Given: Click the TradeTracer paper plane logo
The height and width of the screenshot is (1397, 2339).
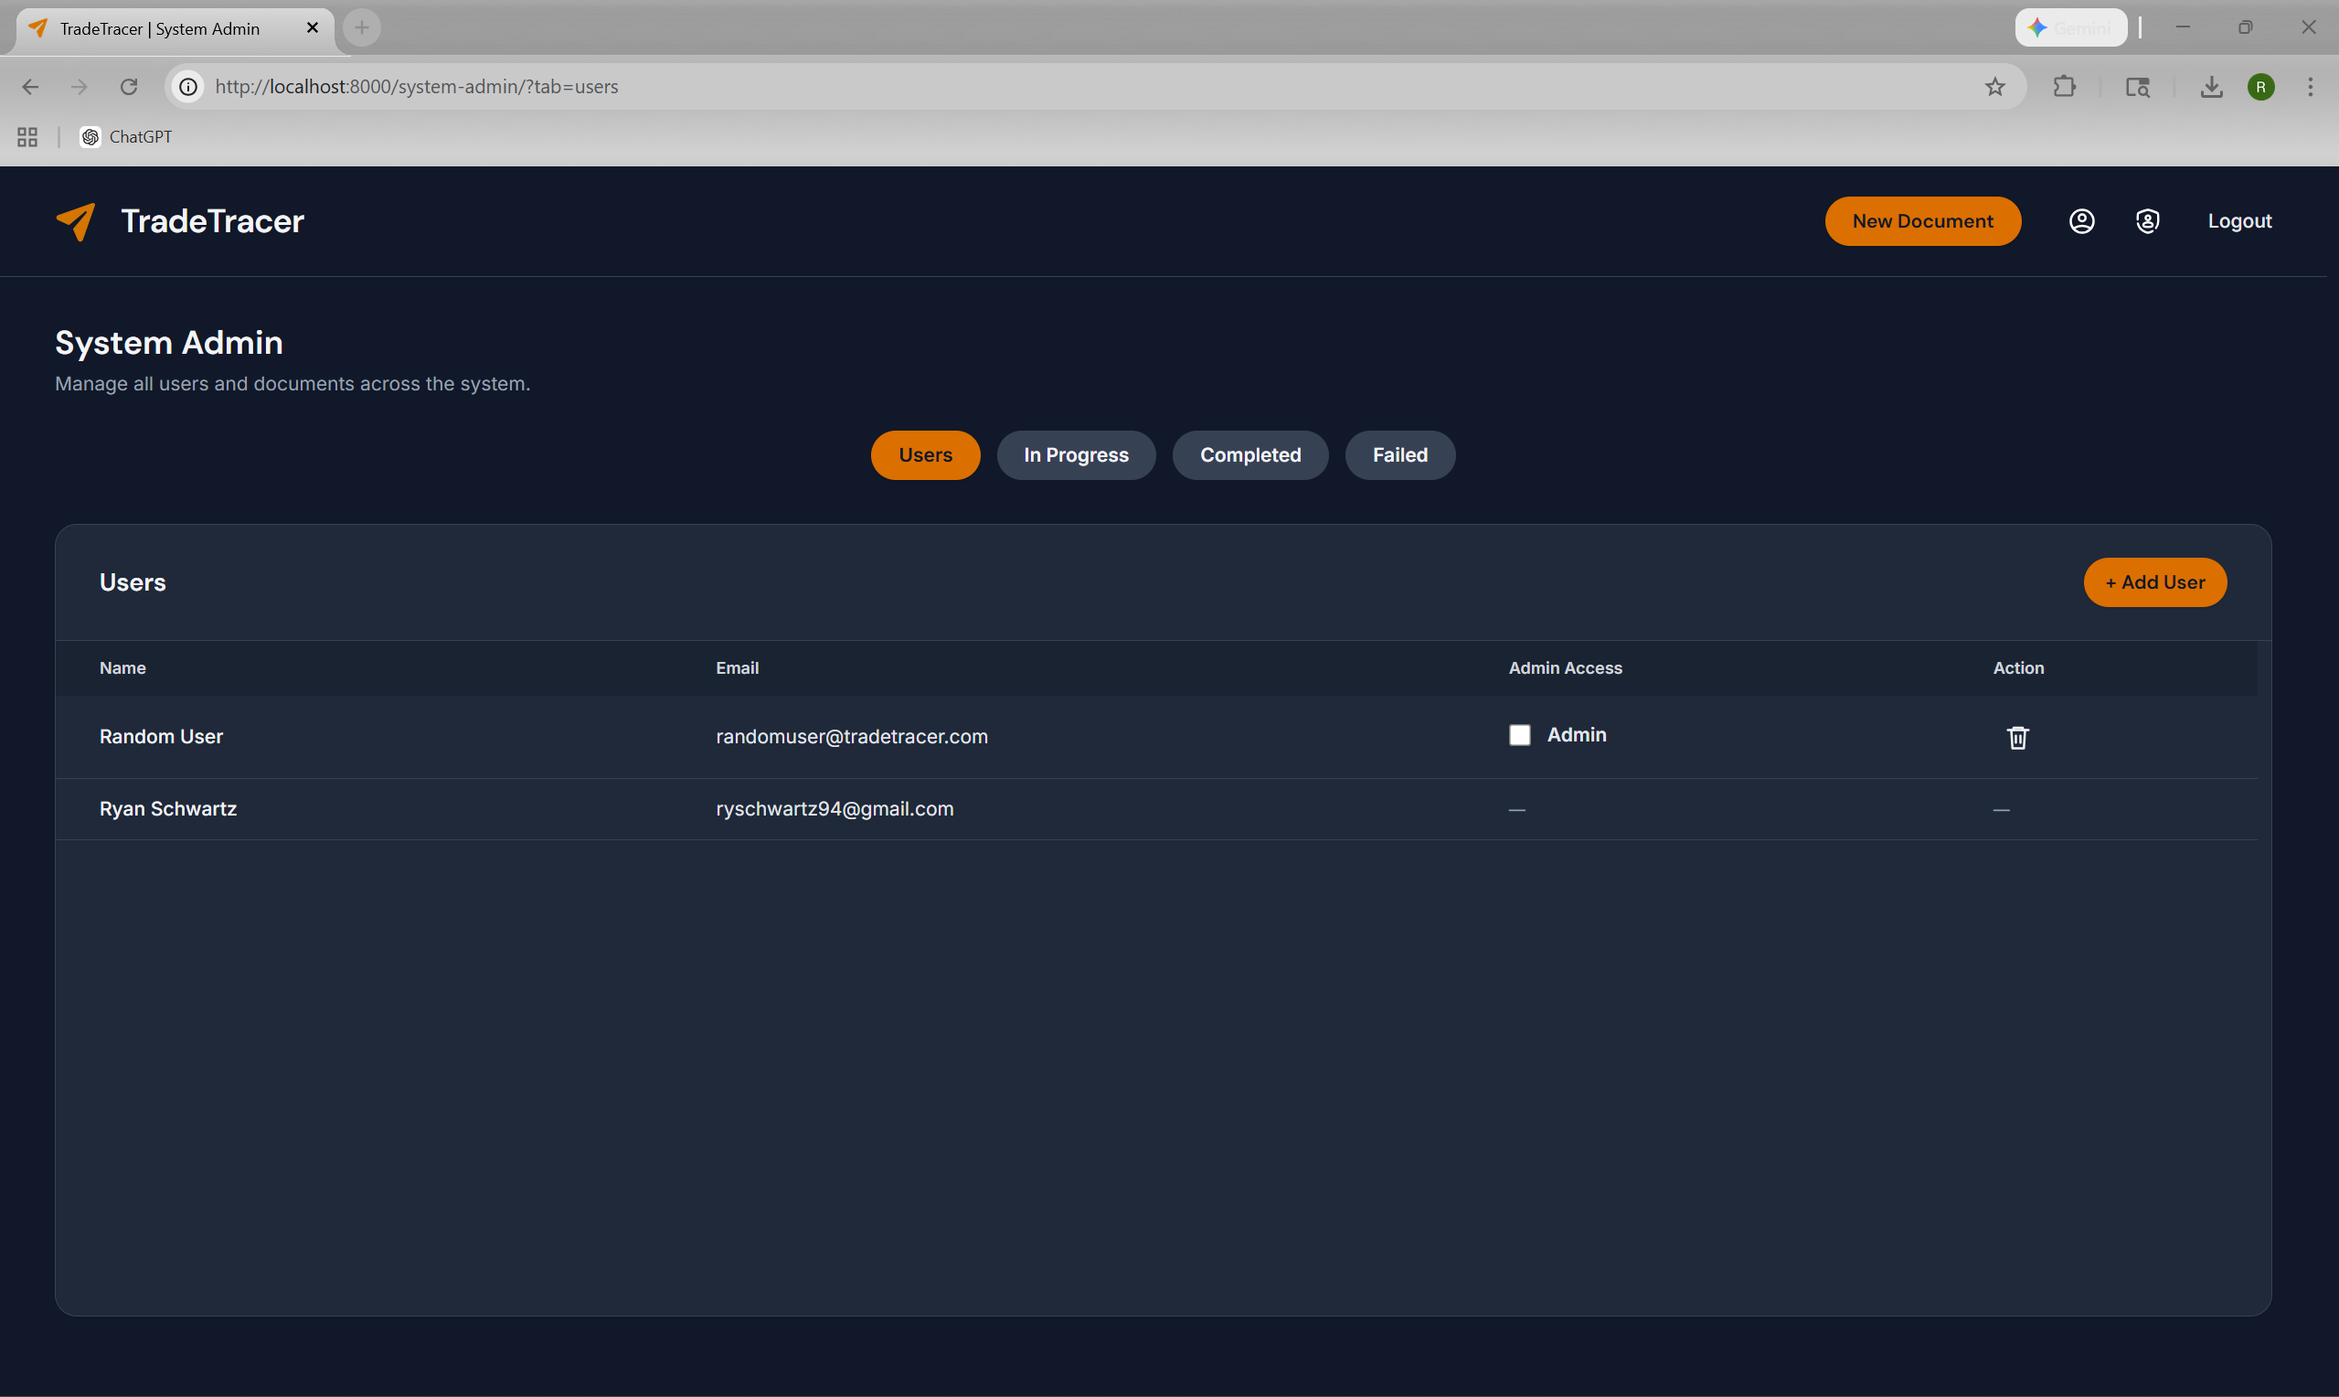Looking at the screenshot, I should [76, 221].
